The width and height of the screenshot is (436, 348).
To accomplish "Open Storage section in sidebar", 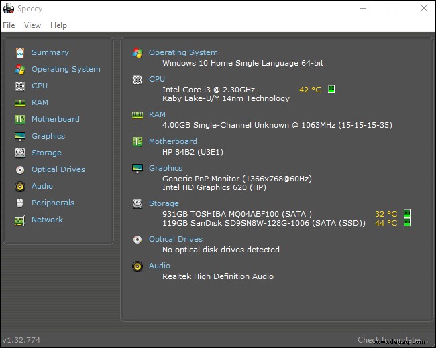I will click(x=46, y=153).
